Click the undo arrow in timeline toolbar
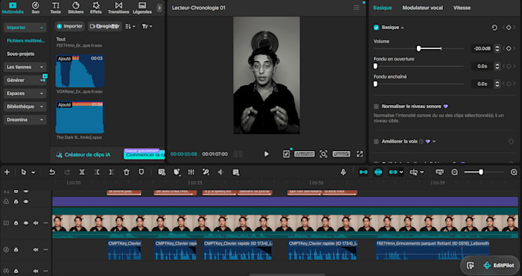Screen dimensions: 522x276 point(52,172)
